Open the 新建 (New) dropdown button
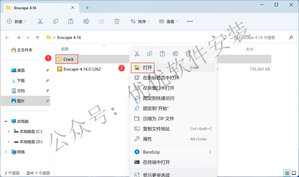The height and width of the screenshot is (177, 299). (x=17, y=22)
